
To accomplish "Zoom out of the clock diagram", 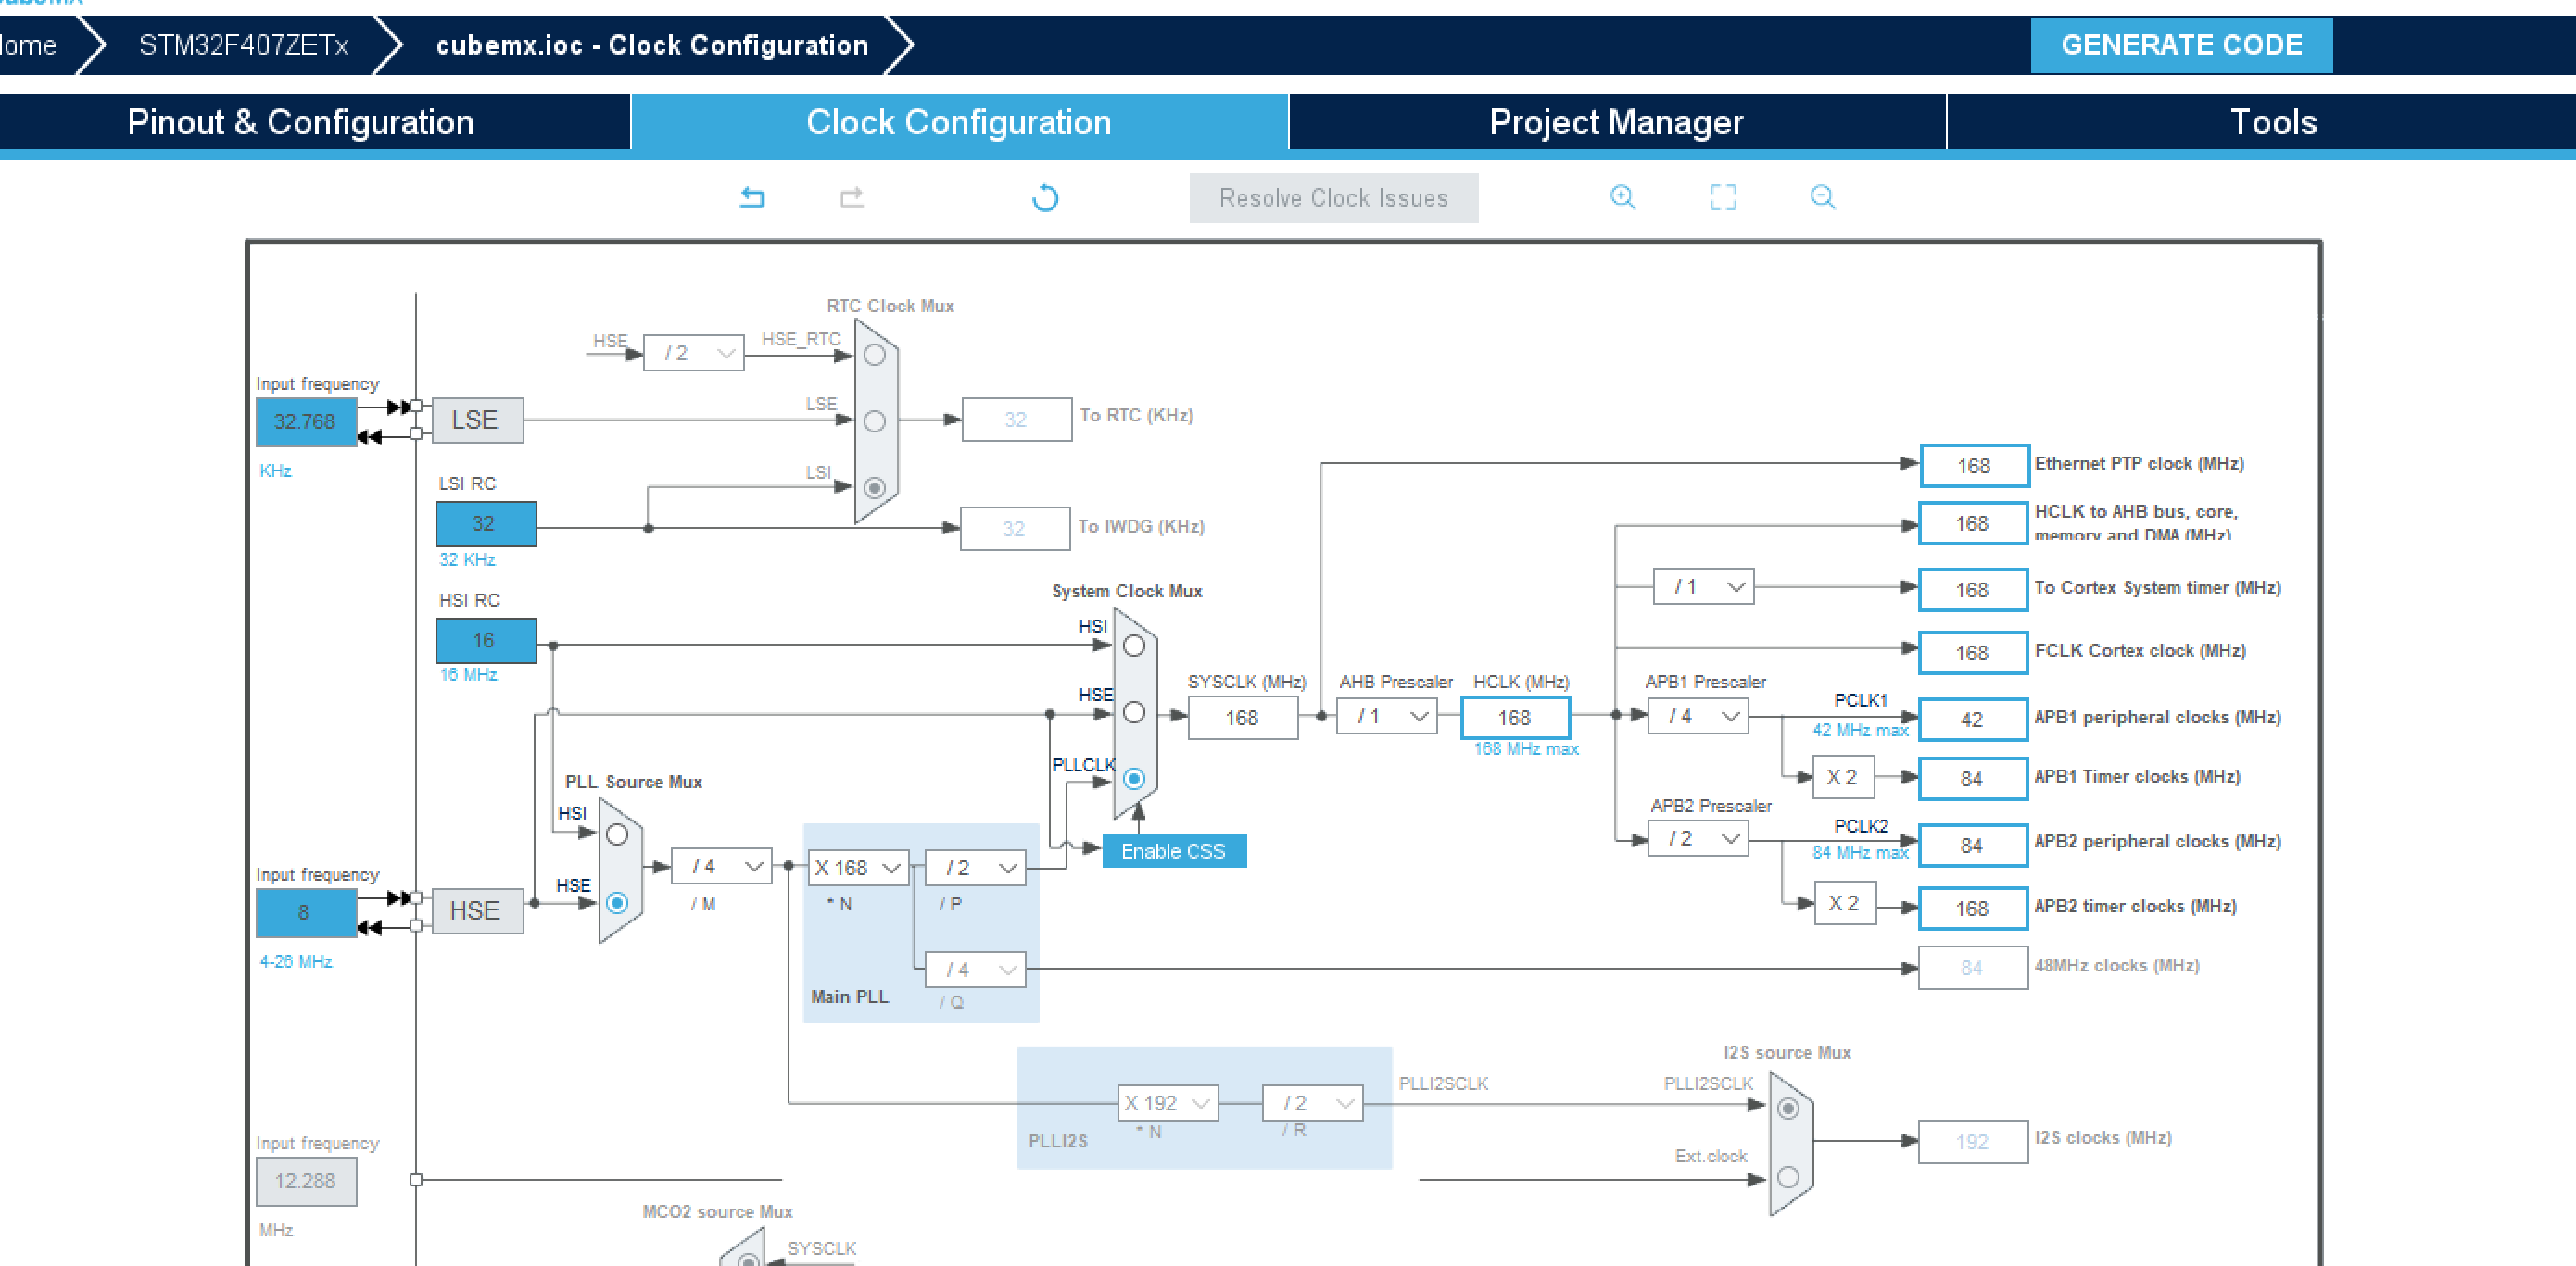I will (x=1823, y=197).
